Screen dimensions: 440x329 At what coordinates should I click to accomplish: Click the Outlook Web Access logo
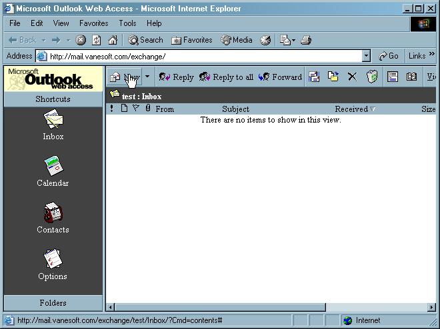pos(53,79)
